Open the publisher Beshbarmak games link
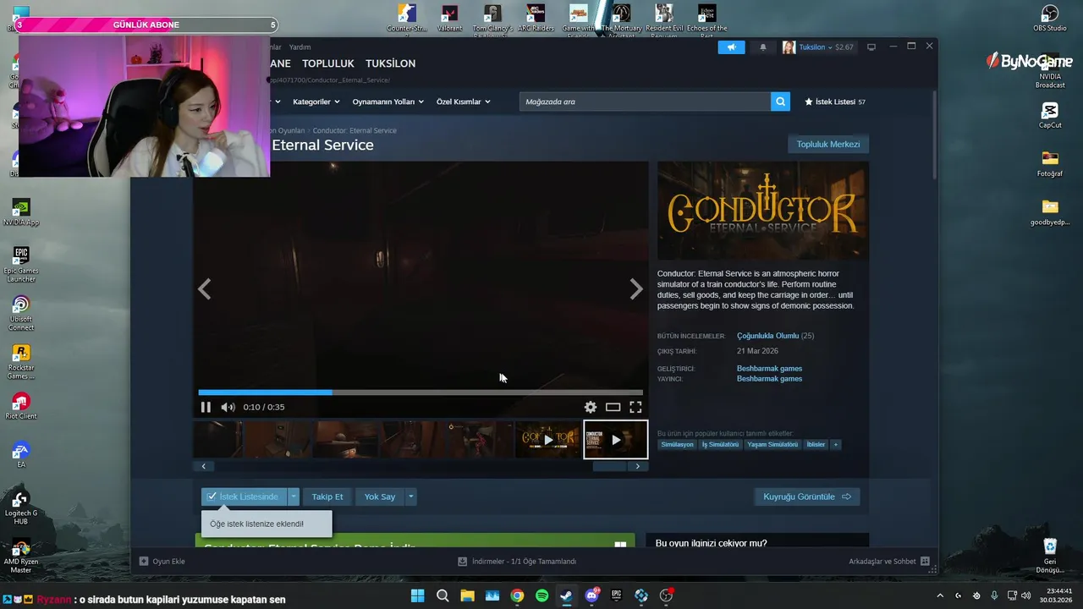1083x609 pixels. (769, 379)
